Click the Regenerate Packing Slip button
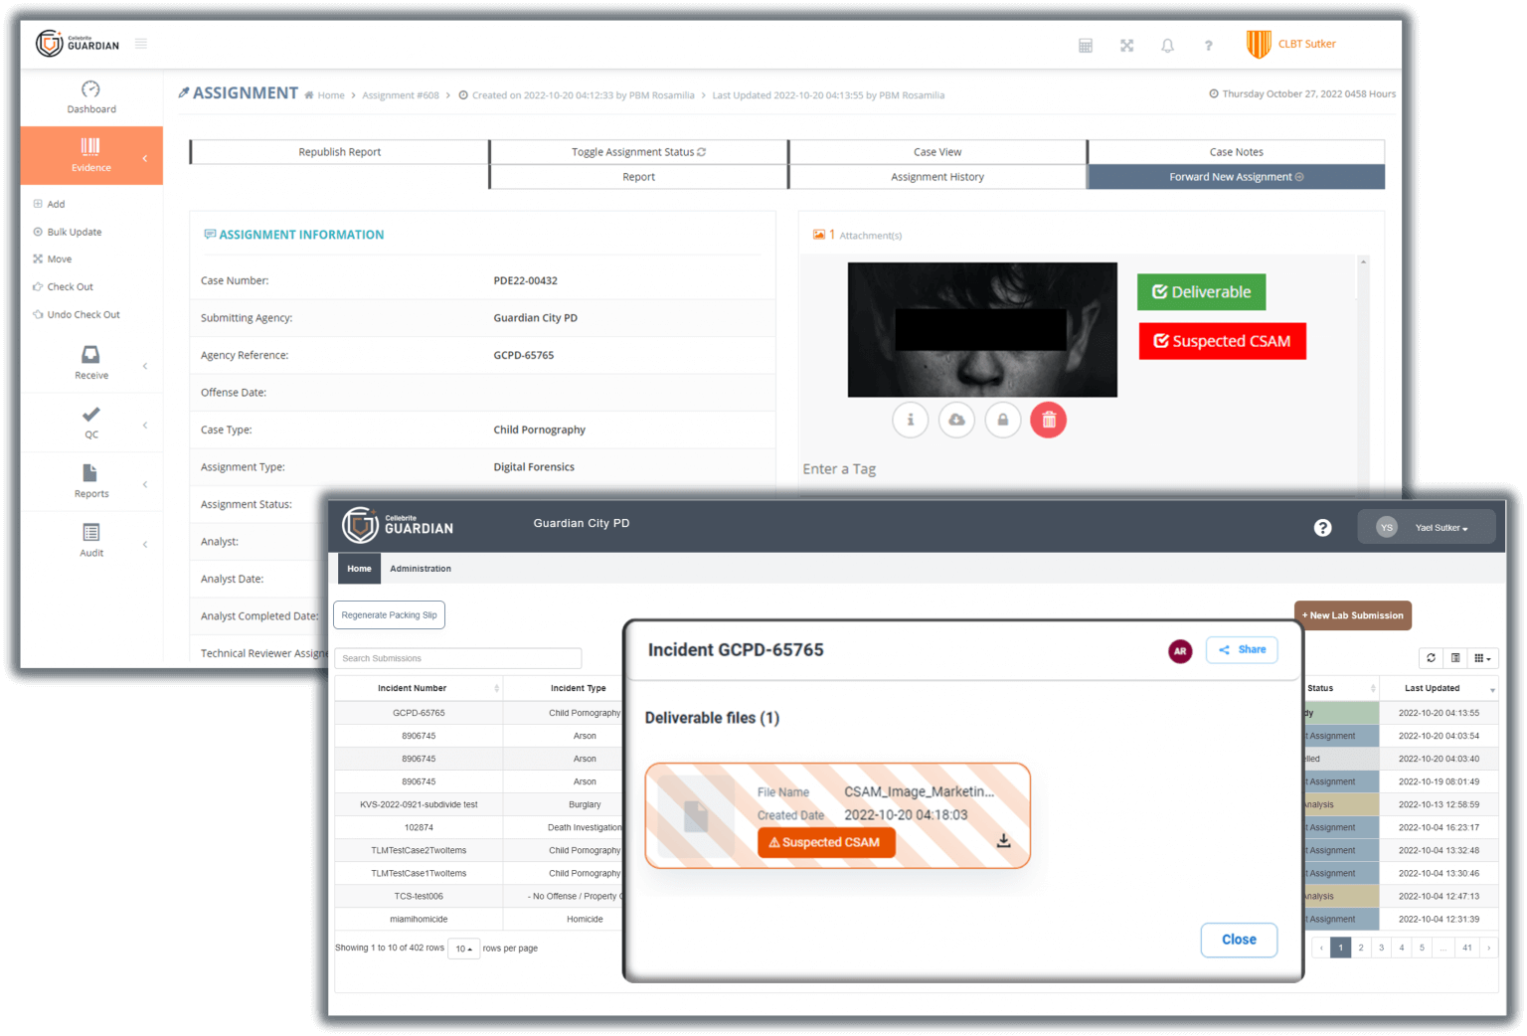 click(389, 614)
